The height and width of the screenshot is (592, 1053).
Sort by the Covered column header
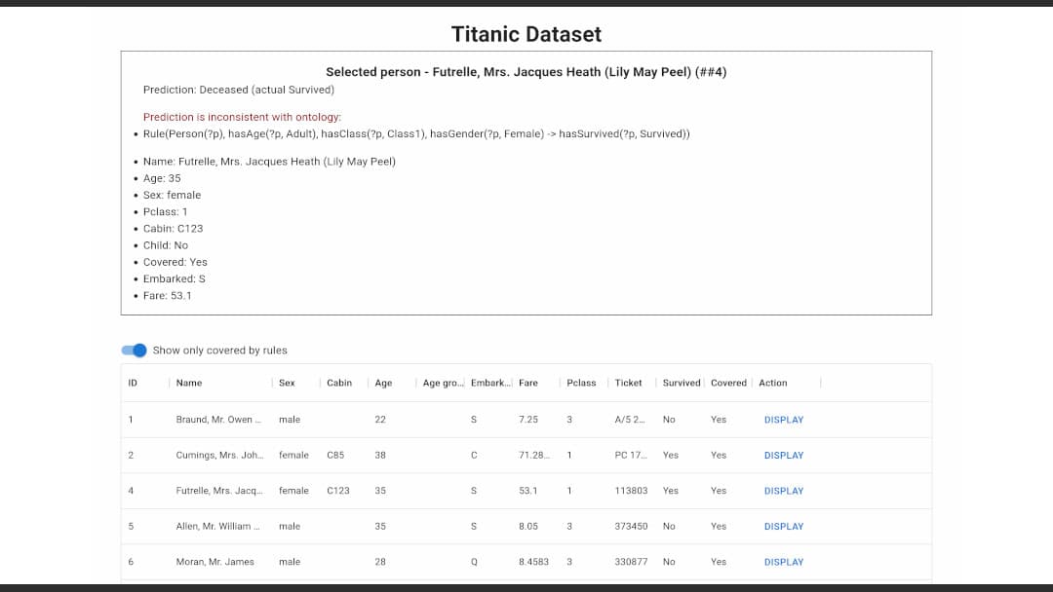pyautogui.click(x=728, y=384)
